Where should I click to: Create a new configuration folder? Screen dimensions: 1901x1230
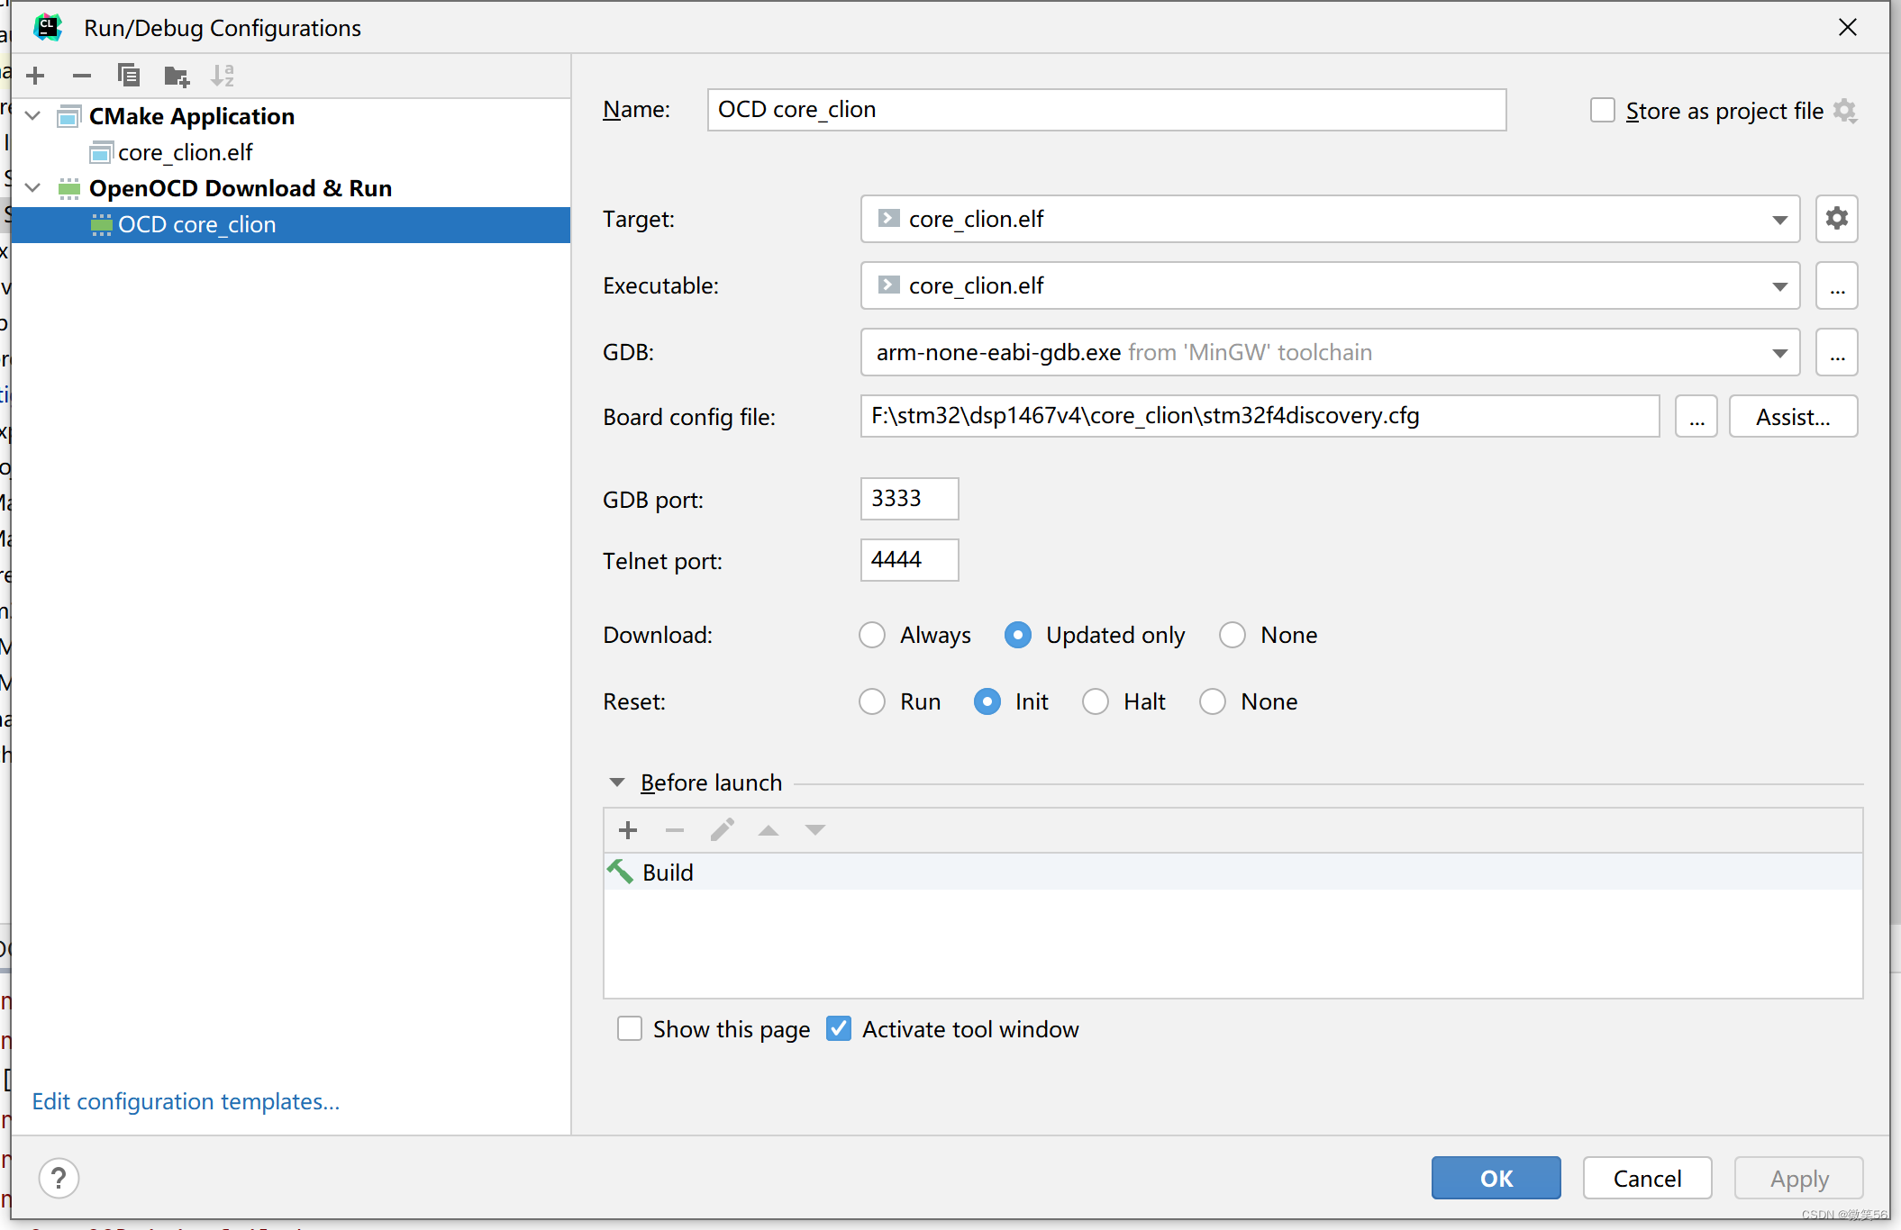click(176, 76)
